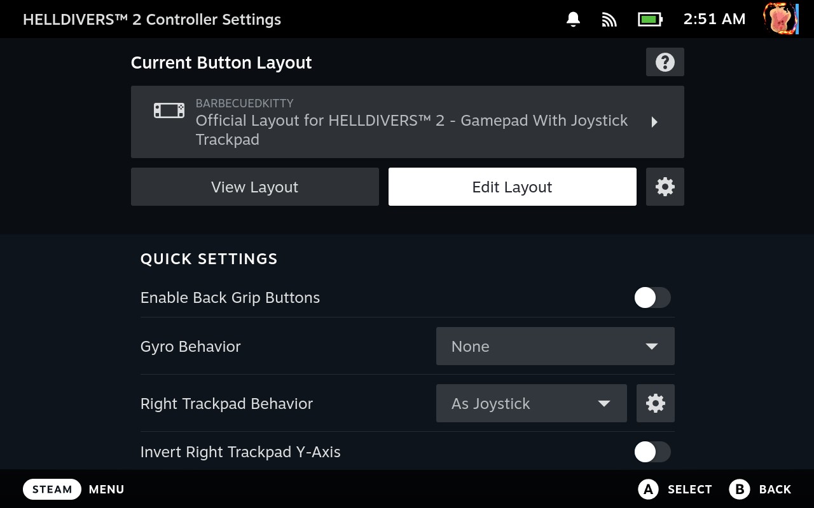814x508 pixels.
Task: Open the button layout help icon
Action: (x=665, y=62)
